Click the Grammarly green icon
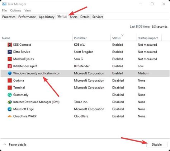The width and height of the screenshot is (170, 151). coord(10,95)
